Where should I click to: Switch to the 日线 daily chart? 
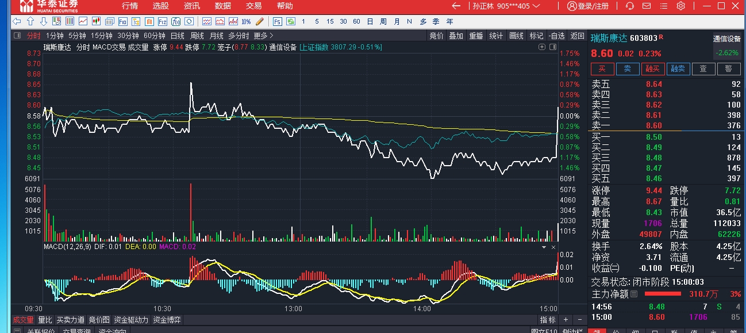pyautogui.click(x=177, y=36)
